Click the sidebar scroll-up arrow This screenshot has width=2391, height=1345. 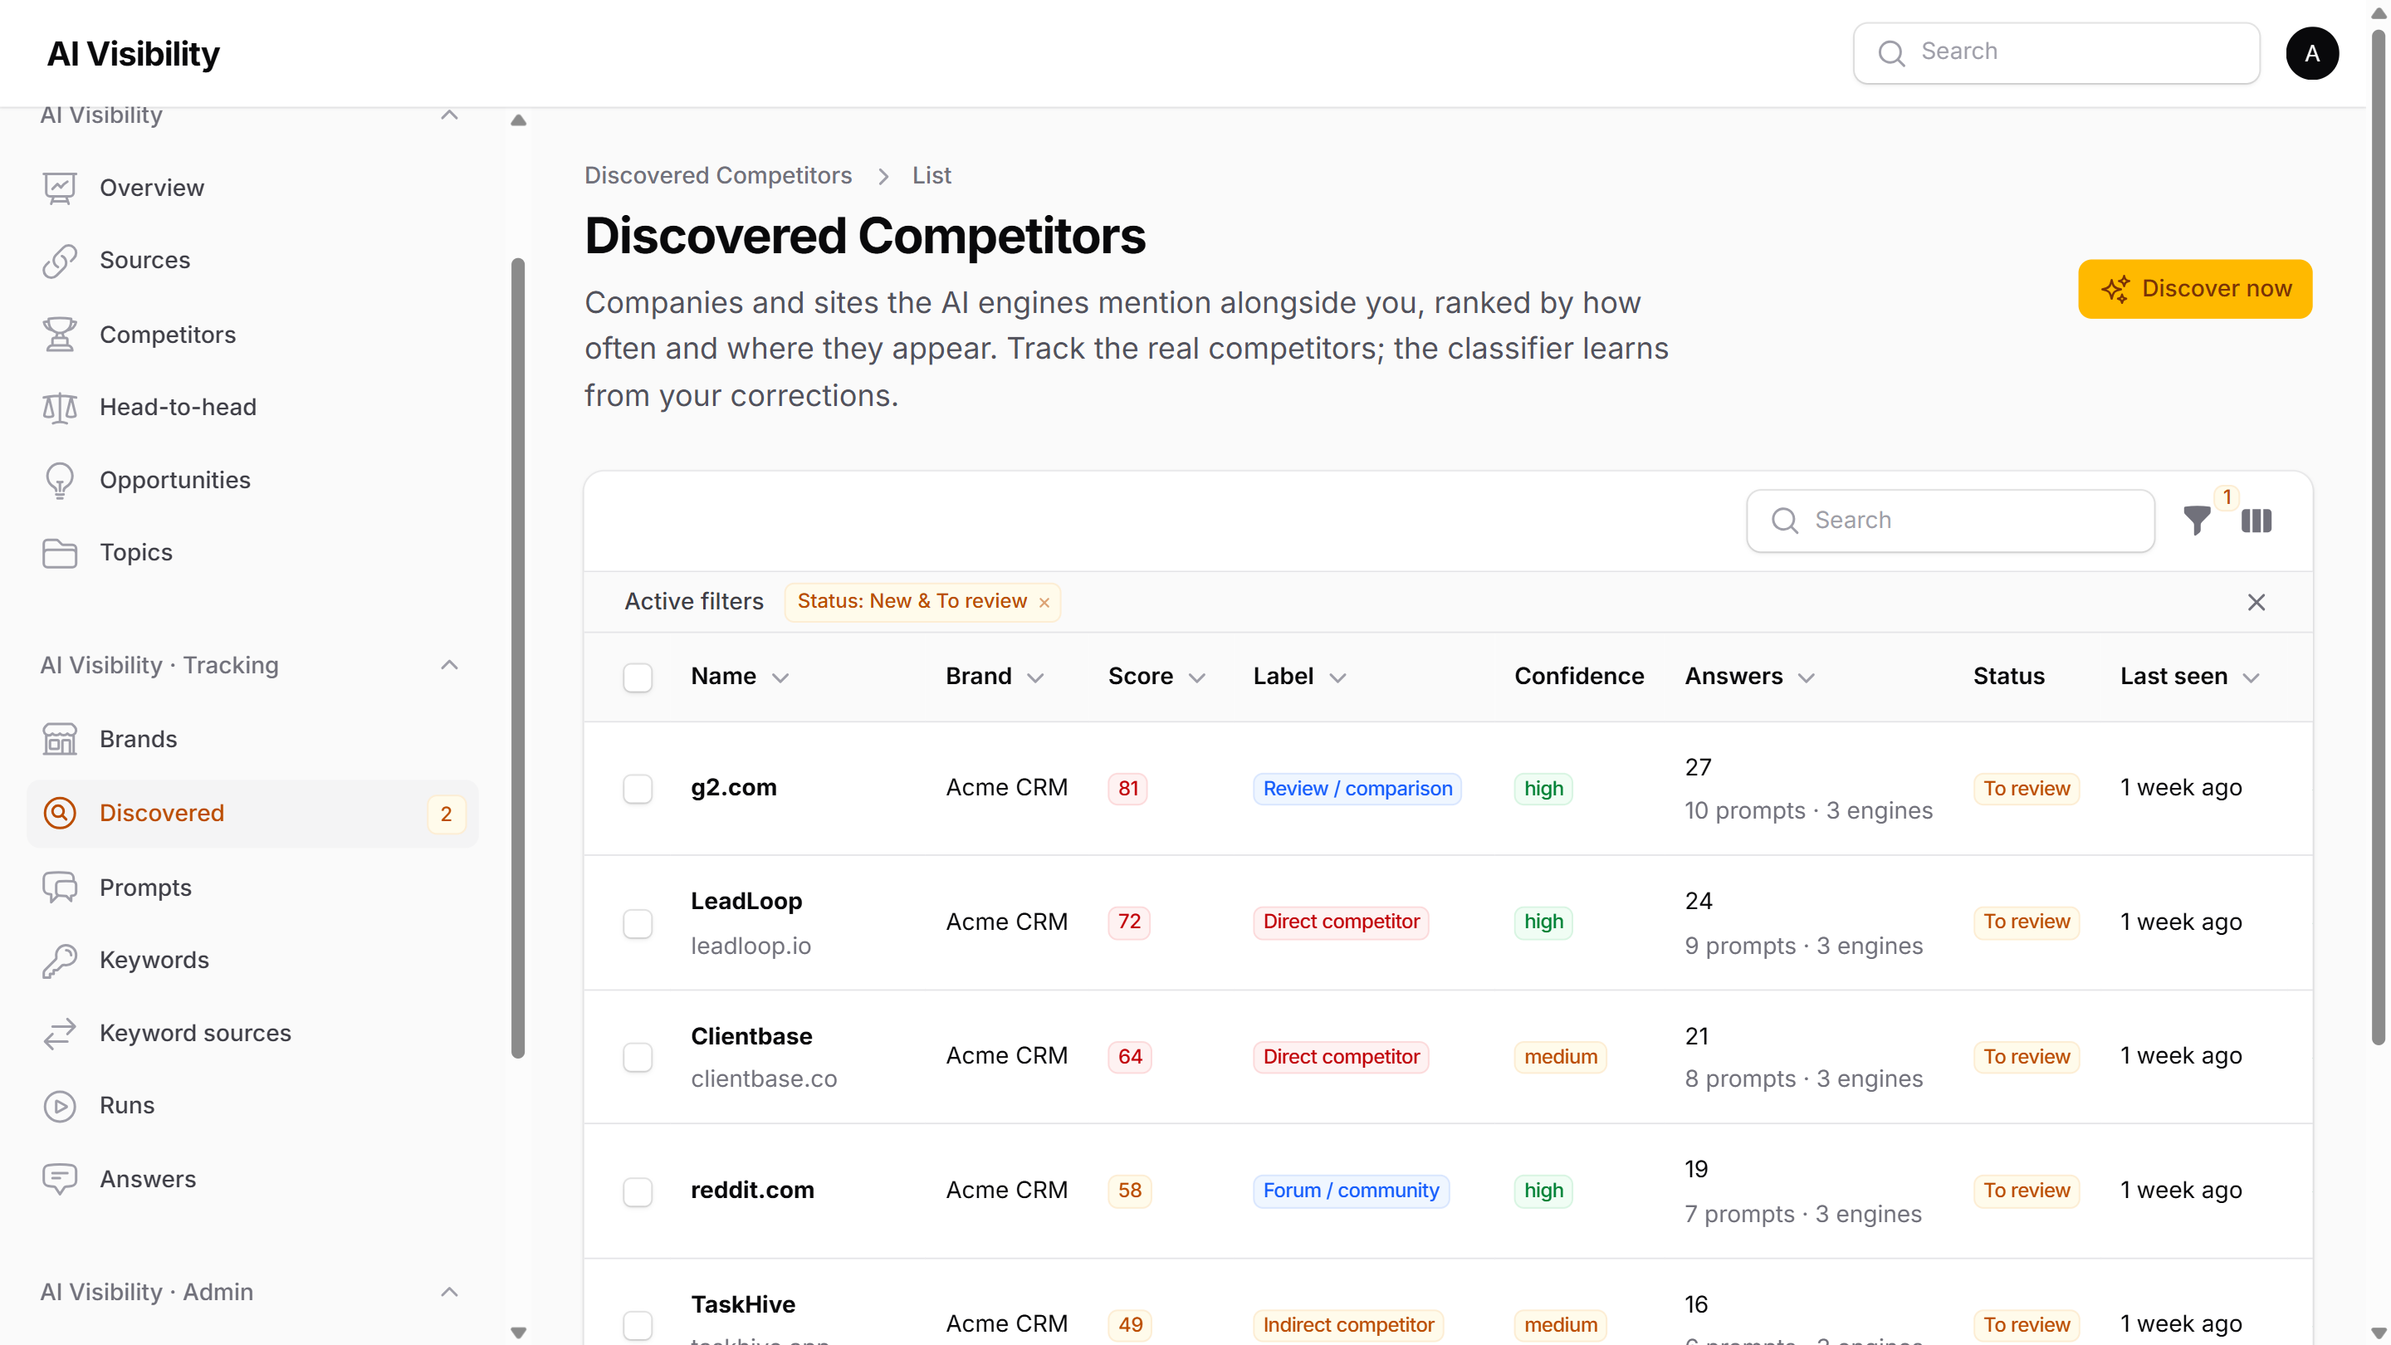(x=518, y=120)
